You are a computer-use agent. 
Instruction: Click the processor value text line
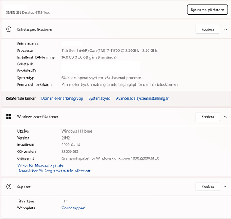tap(110, 50)
